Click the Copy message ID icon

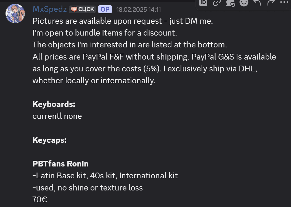tap(203, 2)
